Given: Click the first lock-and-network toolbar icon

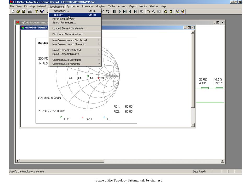Looking at the screenshot, I should coord(177,11).
